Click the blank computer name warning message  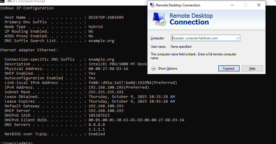coord(193,56)
